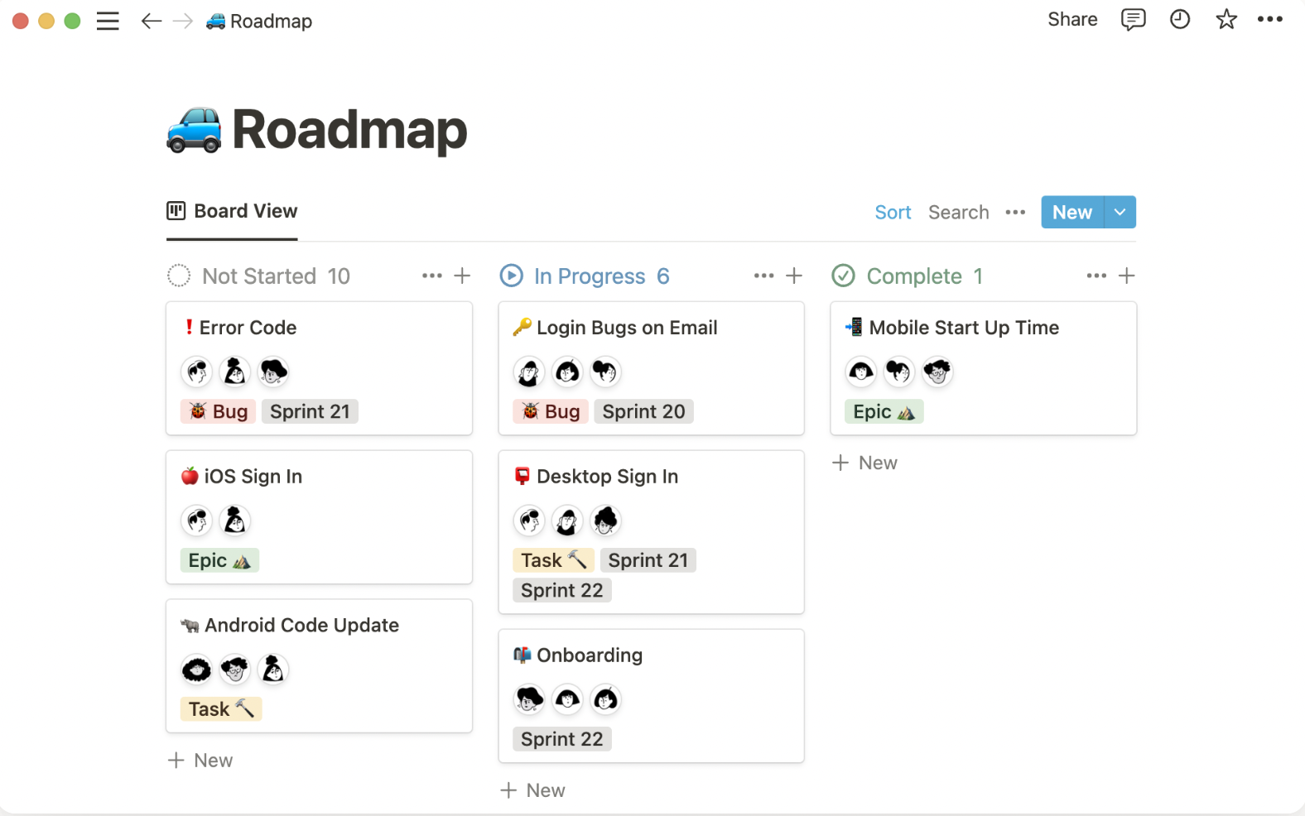Open database view options dots beside Search
Screen dimensions: 1305x816
click(1015, 213)
